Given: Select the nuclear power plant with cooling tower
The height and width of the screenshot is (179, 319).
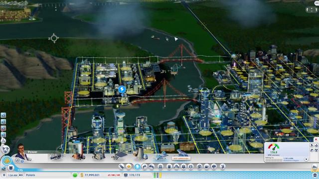Looking at the screenshot, I should tap(141, 154).
